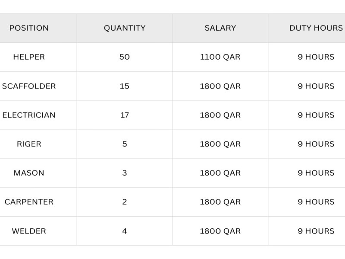Click the DUTY HOURS column header
The height and width of the screenshot is (259, 345).
click(x=316, y=28)
